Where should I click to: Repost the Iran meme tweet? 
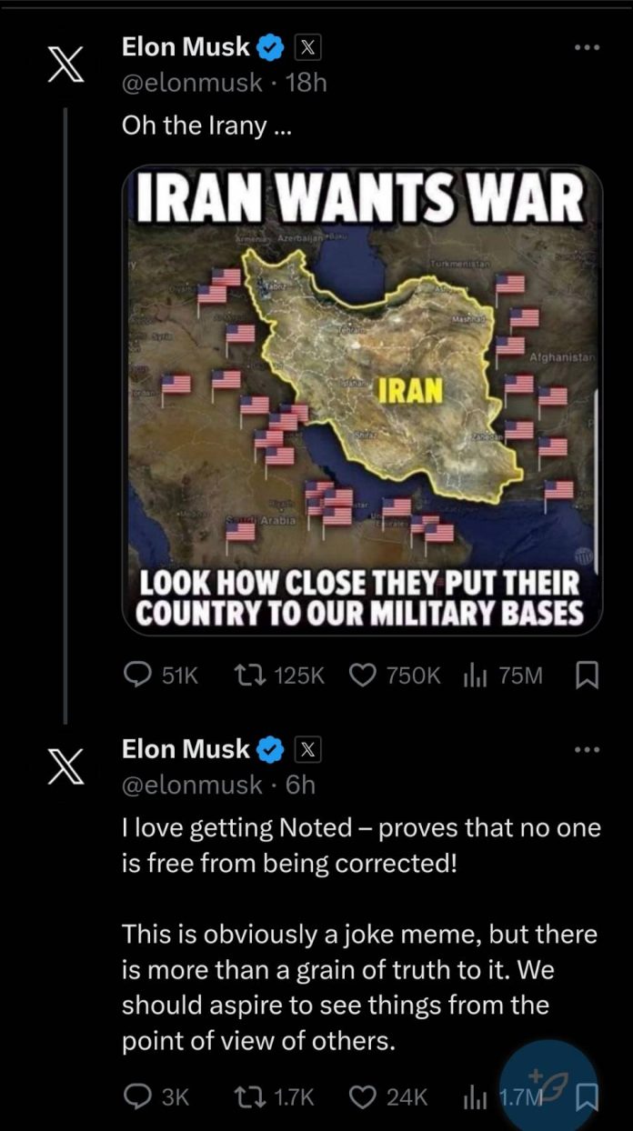point(246,675)
